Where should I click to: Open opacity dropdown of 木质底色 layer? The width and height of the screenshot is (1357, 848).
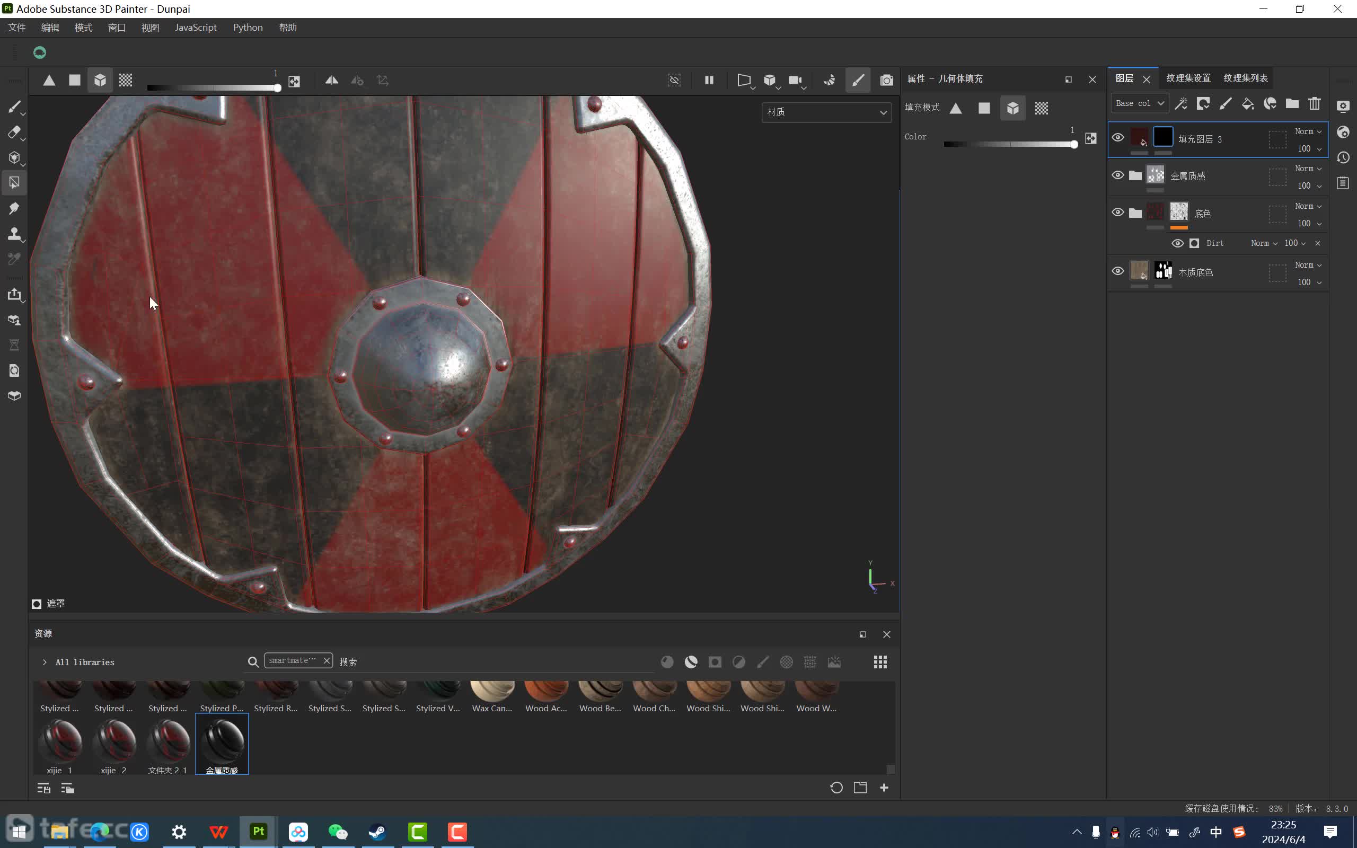click(1309, 282)
